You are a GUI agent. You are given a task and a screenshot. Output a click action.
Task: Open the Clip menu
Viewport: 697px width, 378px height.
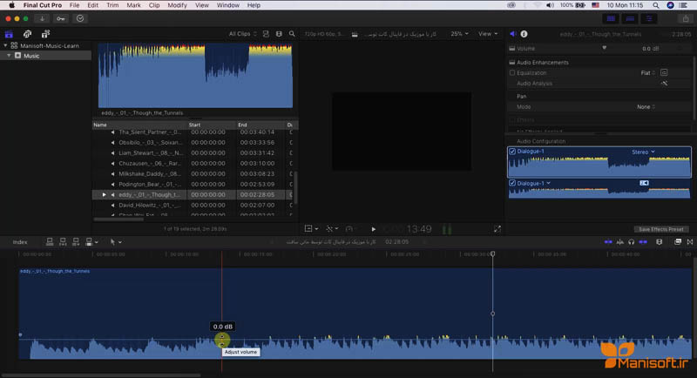click(x=154, y=5)
